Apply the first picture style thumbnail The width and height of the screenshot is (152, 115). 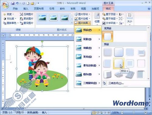(42, 18)
